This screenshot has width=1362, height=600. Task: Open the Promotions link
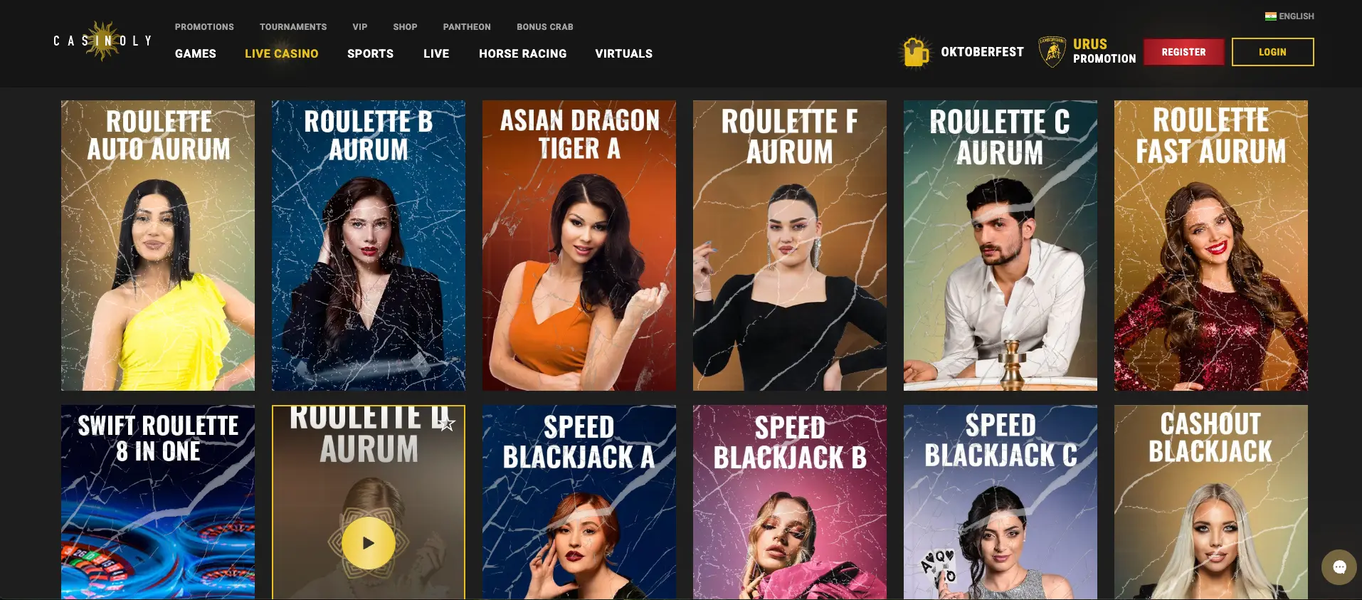(x=204, y=27)
